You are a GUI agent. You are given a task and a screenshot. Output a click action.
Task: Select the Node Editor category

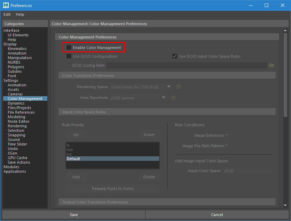pyautogui.click(x=19, y=121)
